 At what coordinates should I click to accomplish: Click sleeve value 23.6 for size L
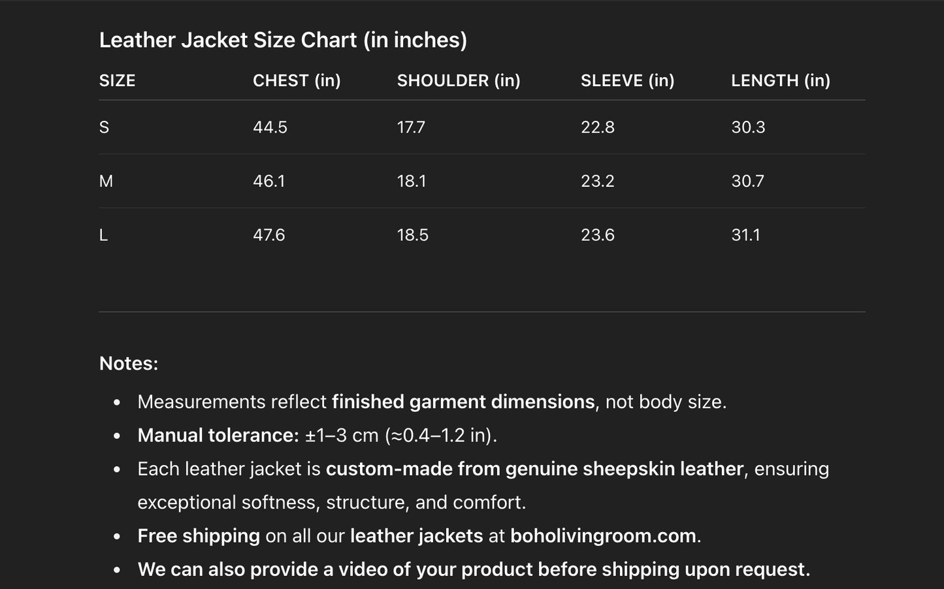coord(597,235)
